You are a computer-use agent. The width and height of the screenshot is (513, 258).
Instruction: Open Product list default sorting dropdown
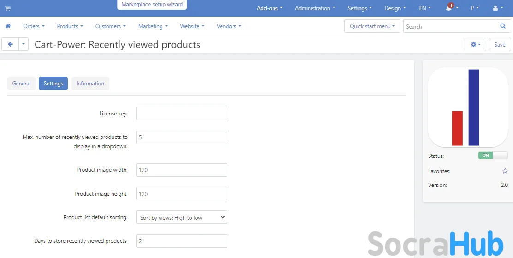coord(181,217)
